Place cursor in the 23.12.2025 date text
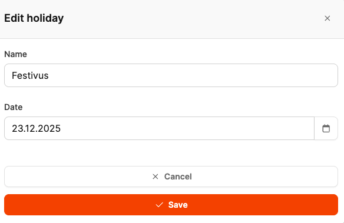Screen dimensions: 344x223 (x=36, y=129)
